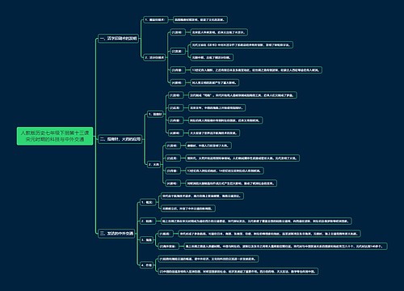The image size is (404, 291).
Task: Select the green root node 宋元时期的科技与中外交通
Action: (55, 136)
